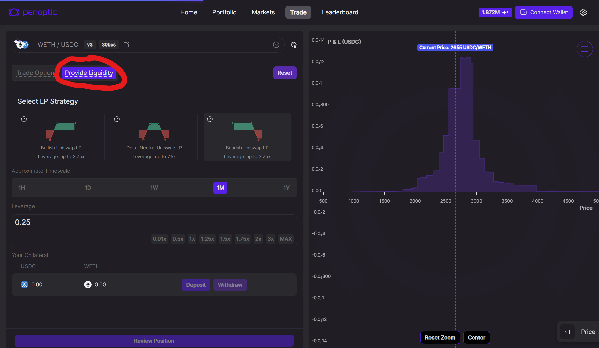This screenshot has height=348, width=599.
Task: Expand the WETH / USDC market dropdown
Action: click(x=276, y=45)
